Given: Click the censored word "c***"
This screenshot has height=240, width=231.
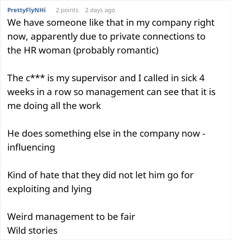Looking at the screenshot, I should (x=35, y=78).
